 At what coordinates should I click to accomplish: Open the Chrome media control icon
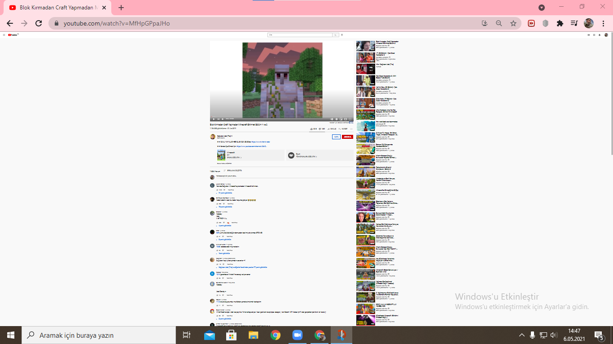(x=574, y=23)
